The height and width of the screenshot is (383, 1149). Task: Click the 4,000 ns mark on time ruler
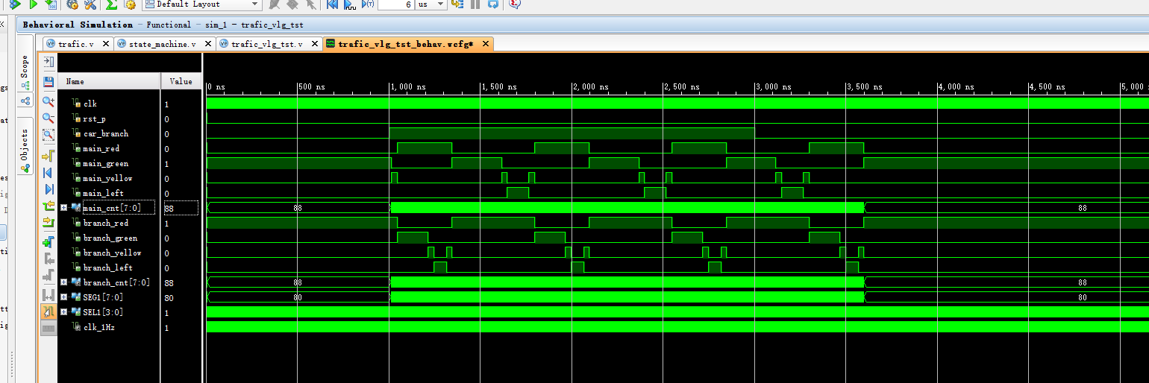[957, 87]
